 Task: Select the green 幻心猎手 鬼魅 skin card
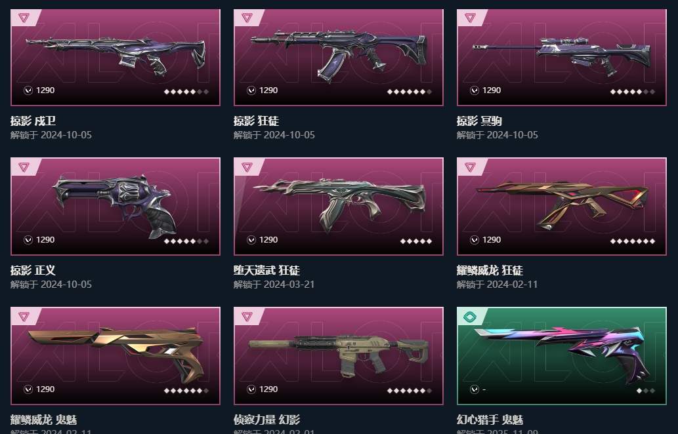(x=562, y=356)
